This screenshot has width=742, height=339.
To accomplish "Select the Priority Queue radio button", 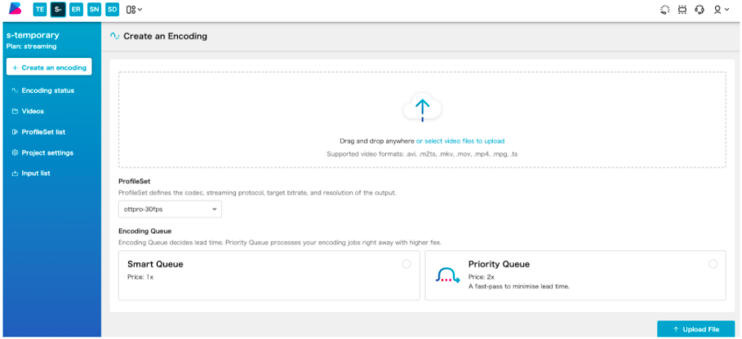I will click(x=713, y=264).
